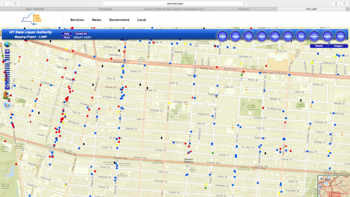Open the Search tool button
This screenshot has width=350, height=197.
[x=288, y=37]
